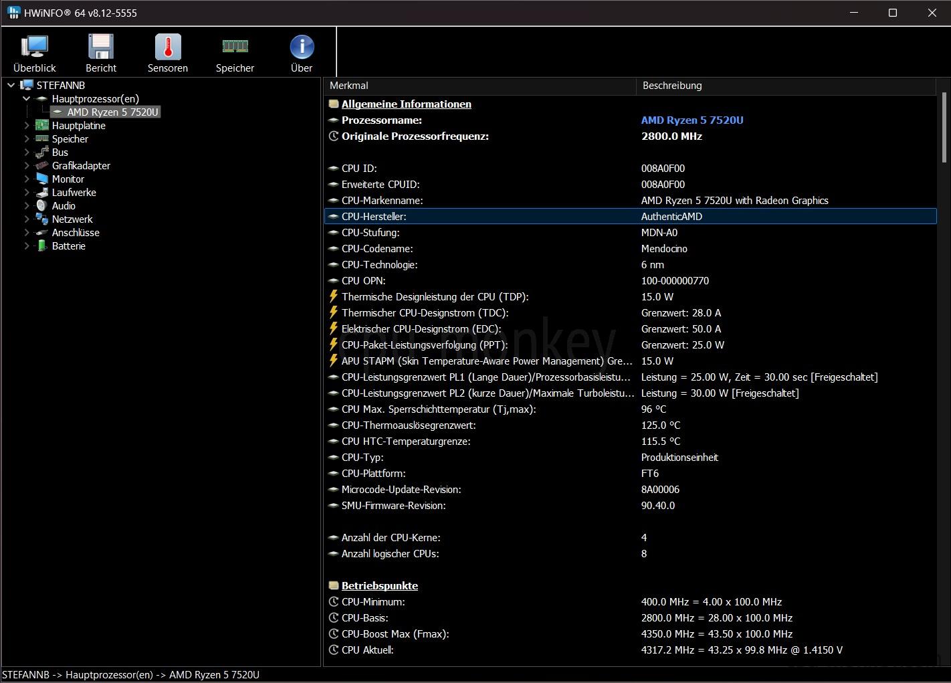Select the CPU-Codename row
Viewport: 951px width, 683px height.
click(x=630, y=249)
